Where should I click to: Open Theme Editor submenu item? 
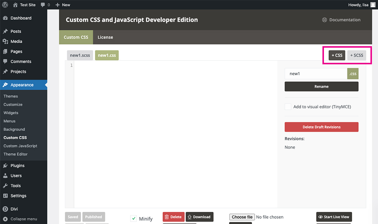pyautogui.click(x=15, y=154)
